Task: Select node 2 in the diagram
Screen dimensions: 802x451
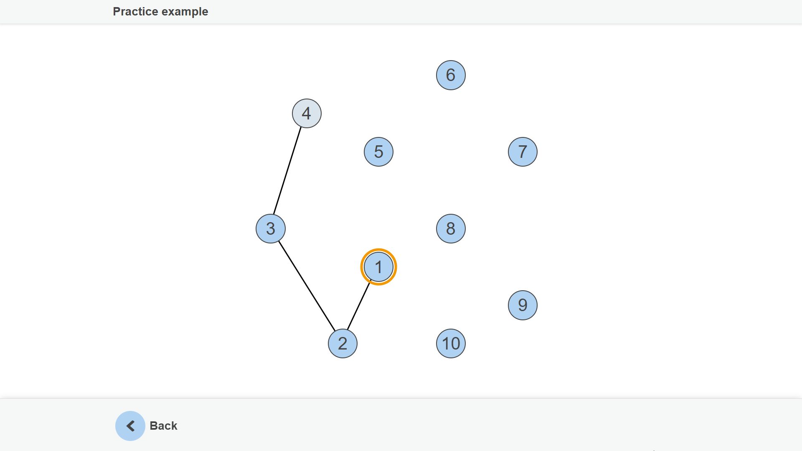Action: [x=343, y=344]
